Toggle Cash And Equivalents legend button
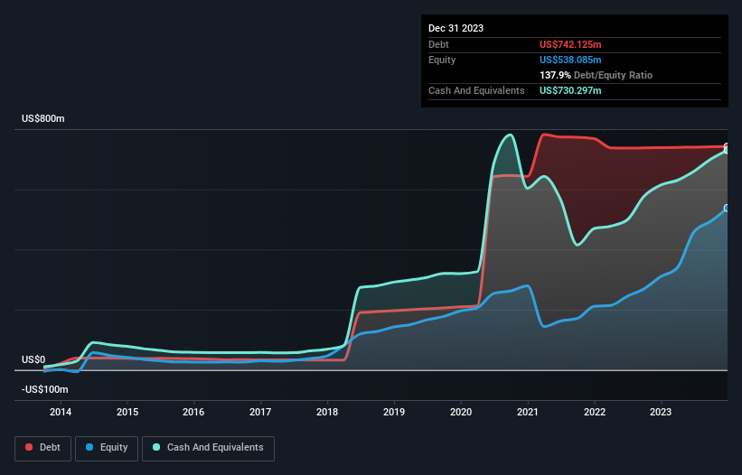The image size is (742, 475). 208,448
